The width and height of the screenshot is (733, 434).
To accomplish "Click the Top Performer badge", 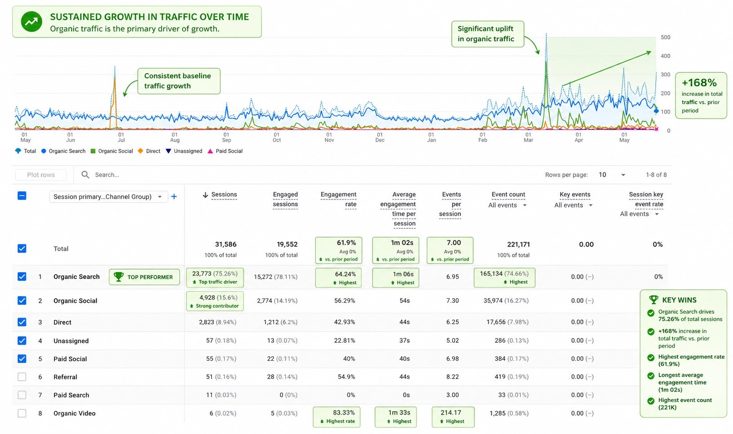I will coord(144,277).
